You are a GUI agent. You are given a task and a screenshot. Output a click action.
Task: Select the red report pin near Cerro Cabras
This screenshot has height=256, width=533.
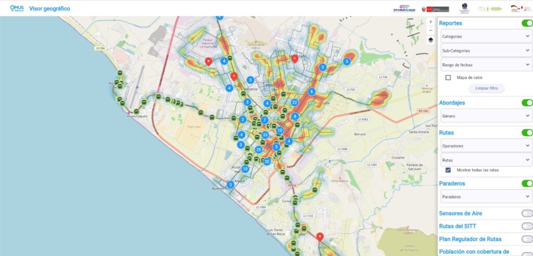295,58
